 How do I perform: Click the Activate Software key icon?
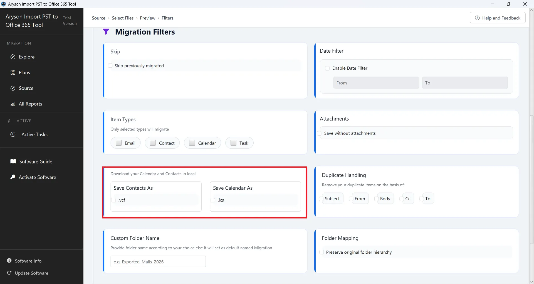pos(13,177)
